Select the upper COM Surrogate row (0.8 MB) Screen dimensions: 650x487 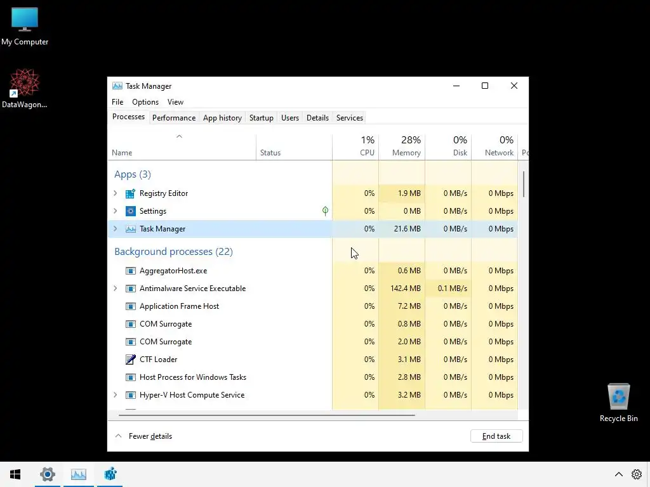click(x=312, y=324)
